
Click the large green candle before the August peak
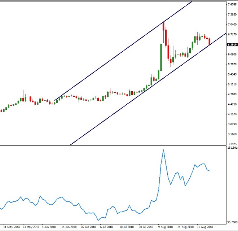tap(161, 57)
